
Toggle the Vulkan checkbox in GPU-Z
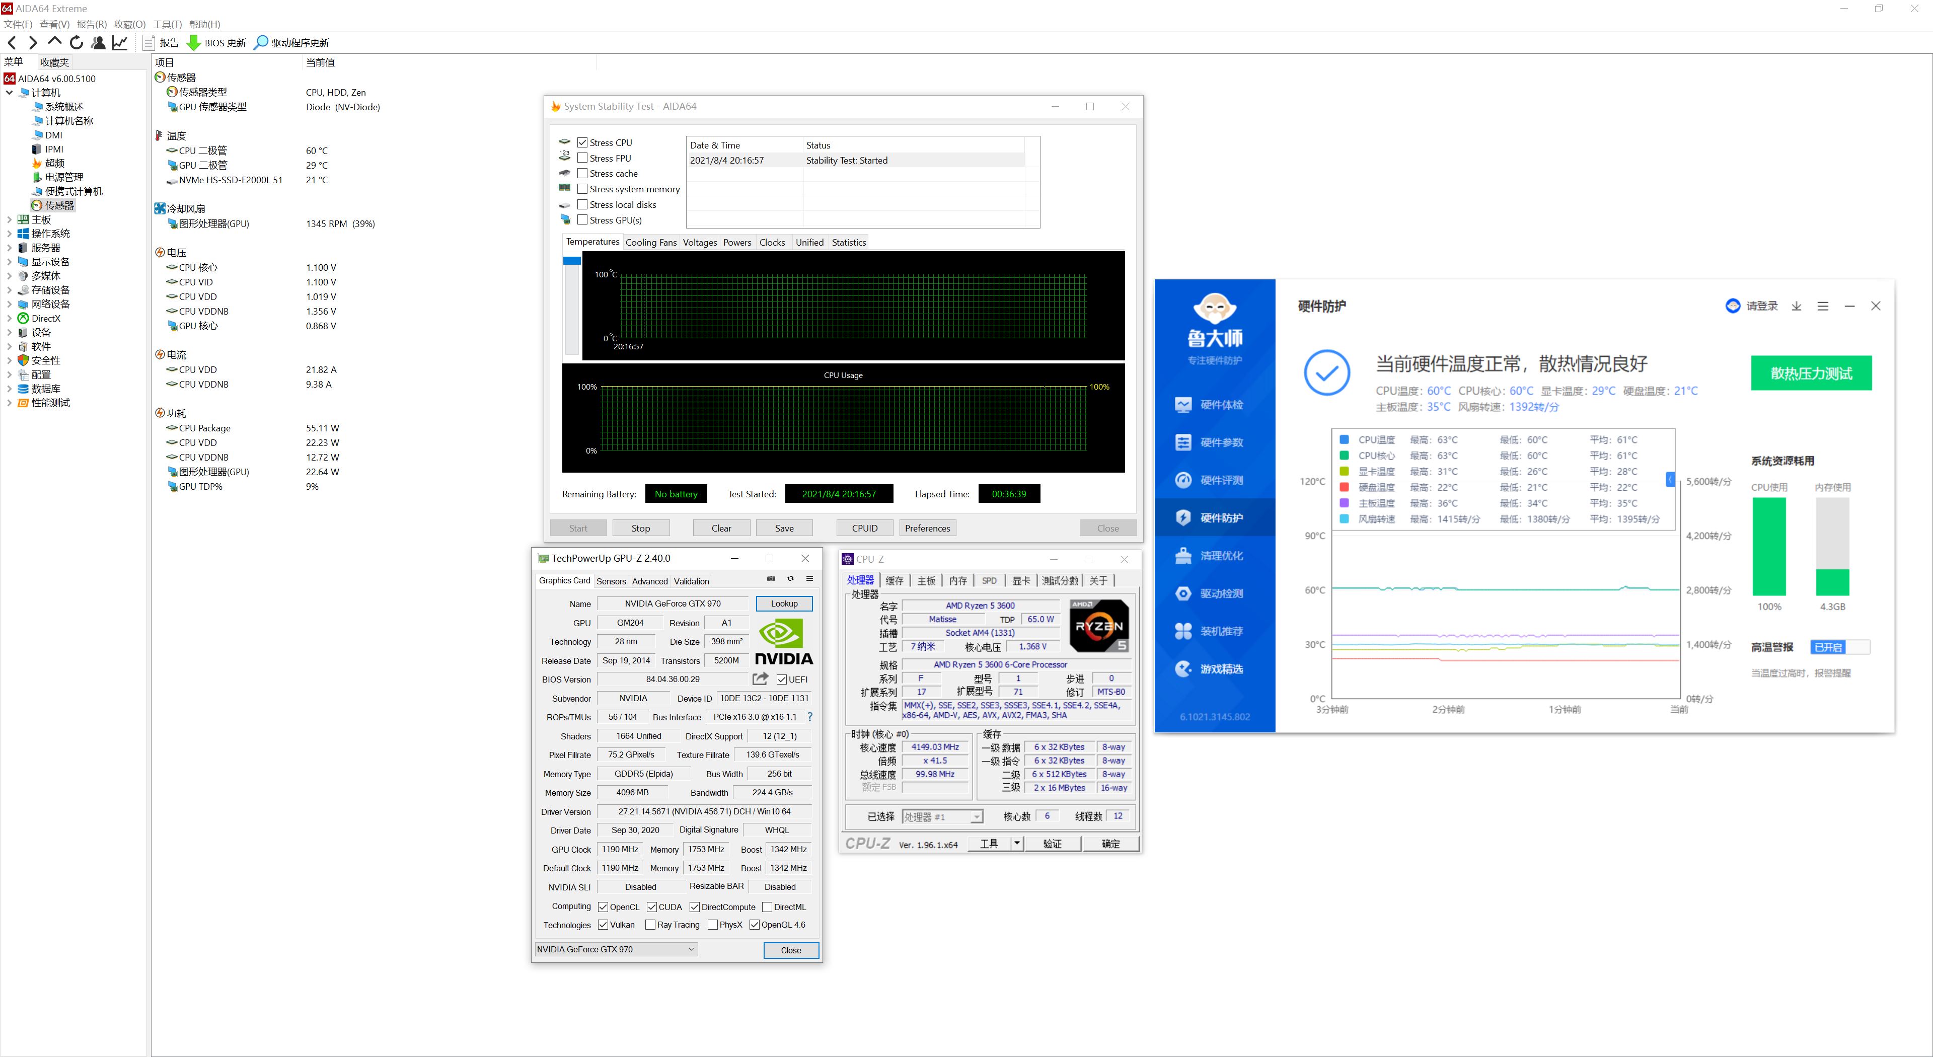pos(603,924)
